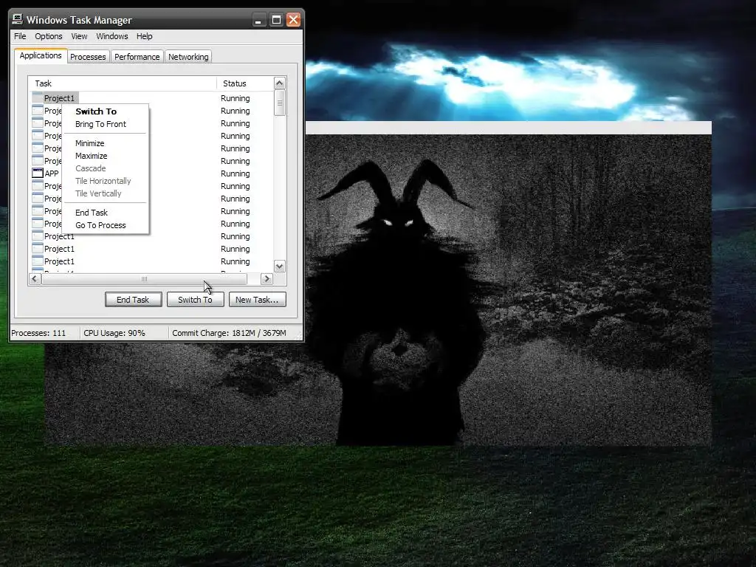Click the Commit Charge status bar entry
Screen dimensions: 756x567
(229, 333)
